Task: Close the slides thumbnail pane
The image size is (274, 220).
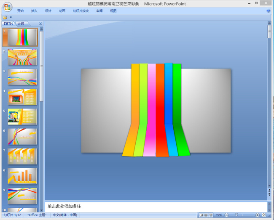Action: point(40,24)
